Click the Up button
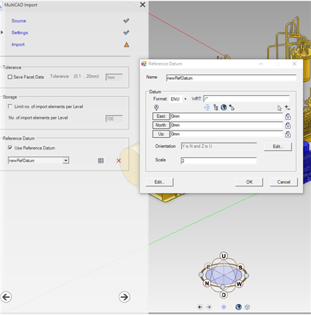Viewport: 311px width, 315px height. point(161,134)
